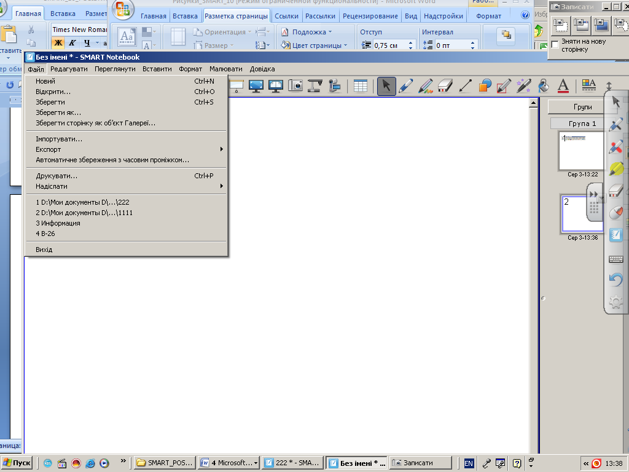The height and width of the screenshot is (472, 629).
Task: Open the Цвет страницы dropdown in Word
Action: 314,45
